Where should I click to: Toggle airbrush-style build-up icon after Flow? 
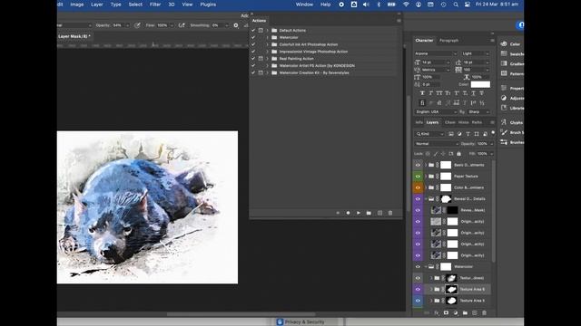[x=182, y=25]
